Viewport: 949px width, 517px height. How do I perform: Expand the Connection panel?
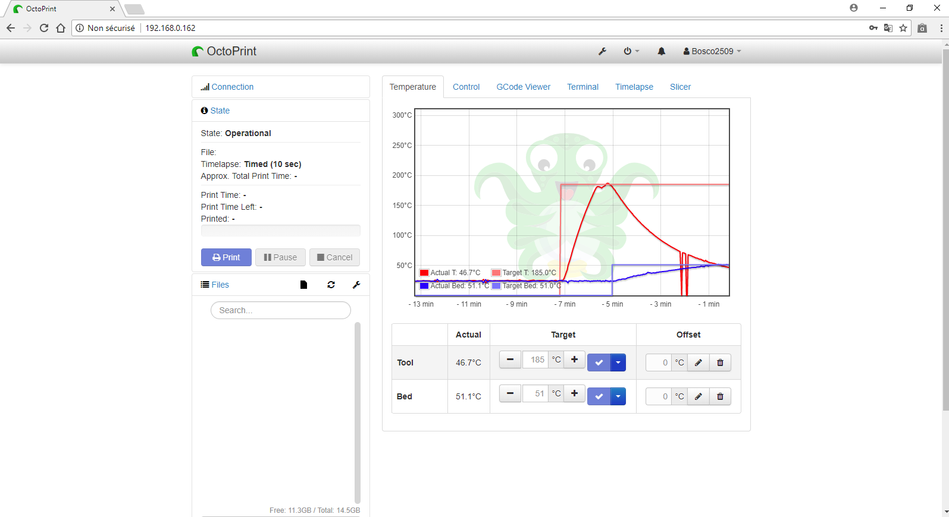point(233,87)
